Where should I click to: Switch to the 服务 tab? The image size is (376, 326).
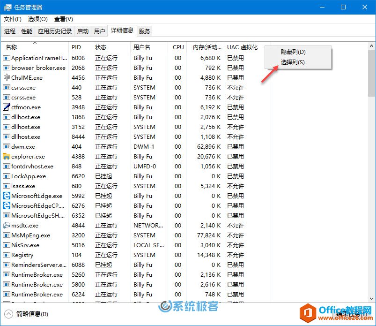click(x=145, y=31)
